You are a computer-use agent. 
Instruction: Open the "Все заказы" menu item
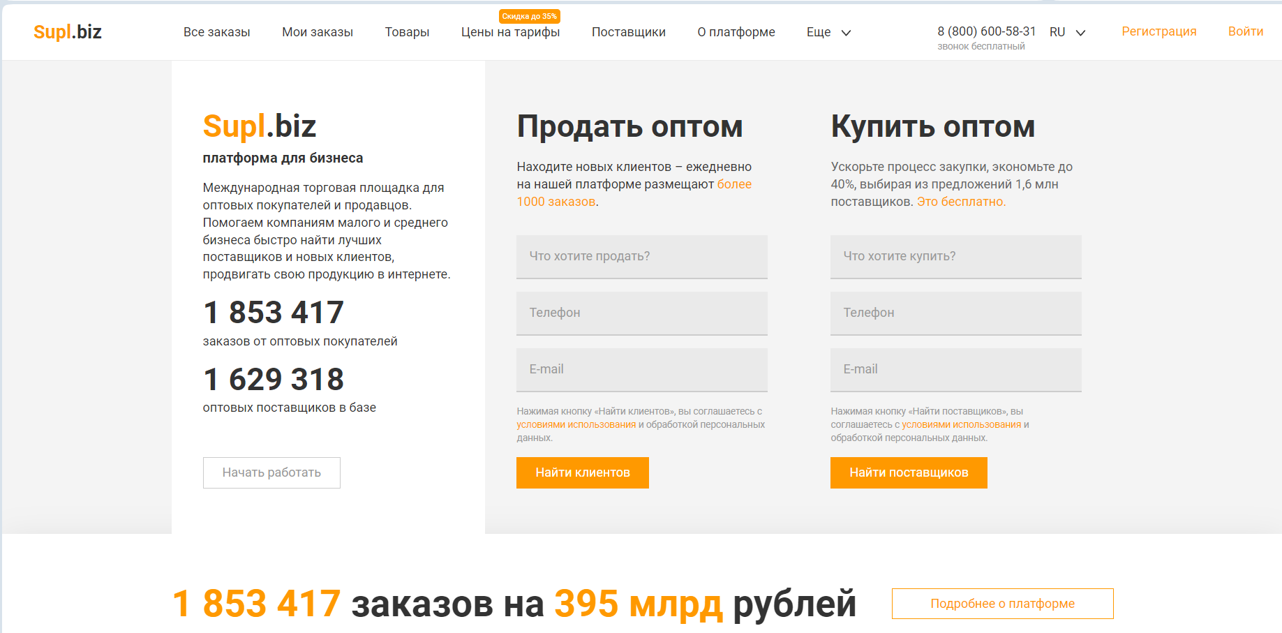pos(217,32)
